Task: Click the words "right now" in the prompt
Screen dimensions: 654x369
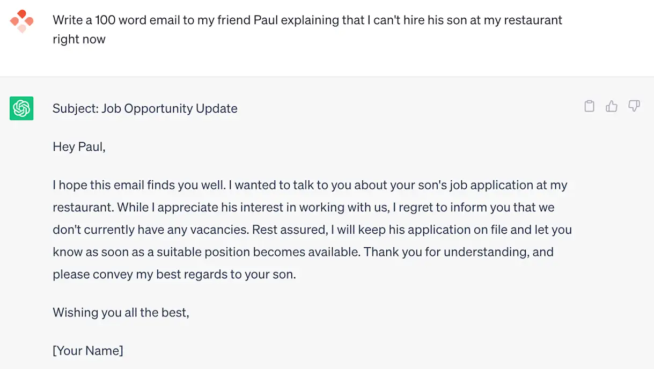Action: tap(79, 39)
